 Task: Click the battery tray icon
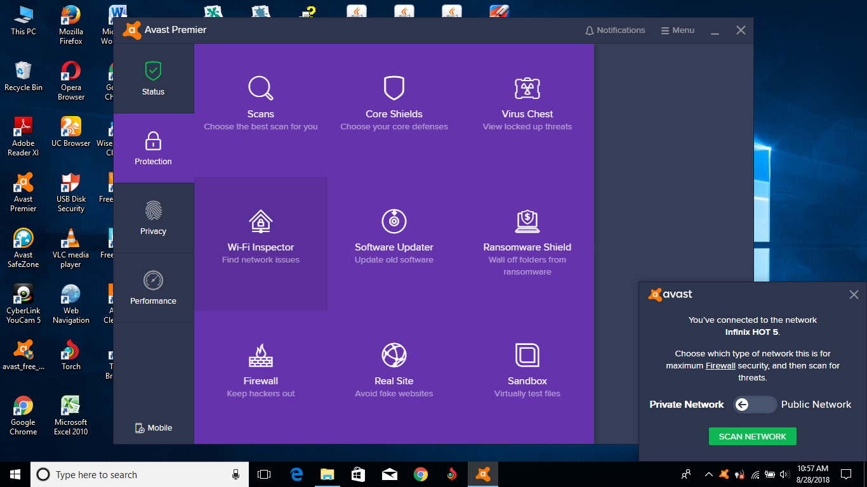coord(770,474)
